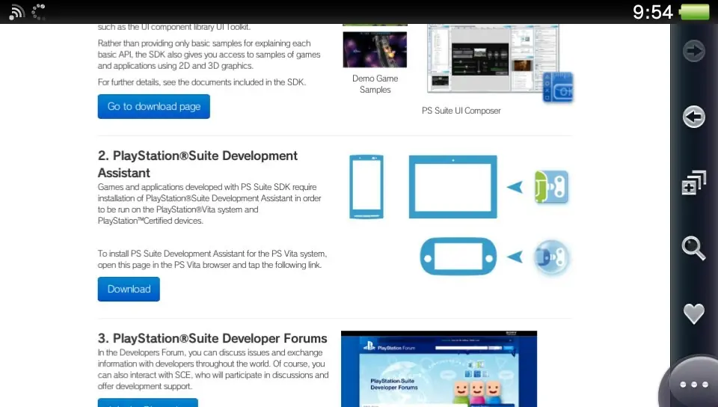Tap the browser forward arrow icon
This screenshot has width=718, height=407.
click(694, 51)
